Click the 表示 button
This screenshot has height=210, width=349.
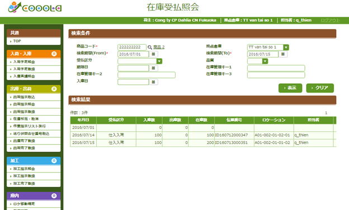coord(290,88)
